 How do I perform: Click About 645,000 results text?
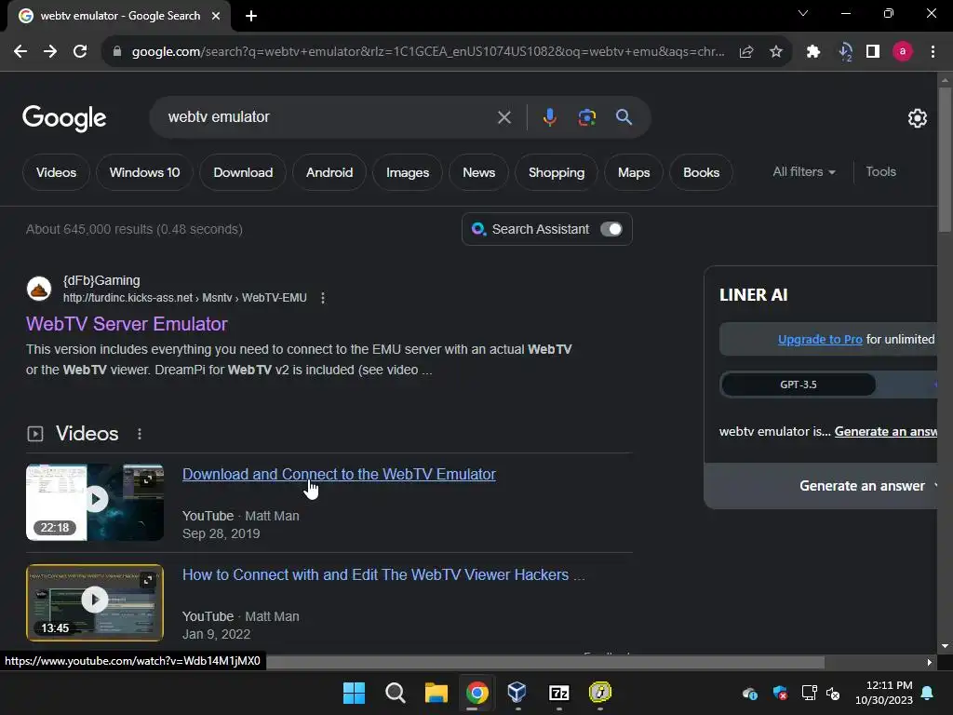pos(134,229)
